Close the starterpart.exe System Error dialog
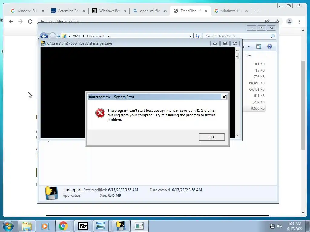 point(224,97)
